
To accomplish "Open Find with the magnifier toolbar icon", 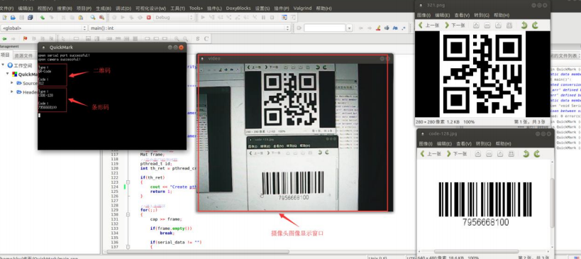I will 93,18.
